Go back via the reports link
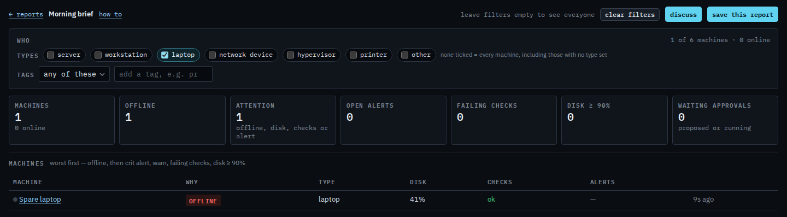 26,14
